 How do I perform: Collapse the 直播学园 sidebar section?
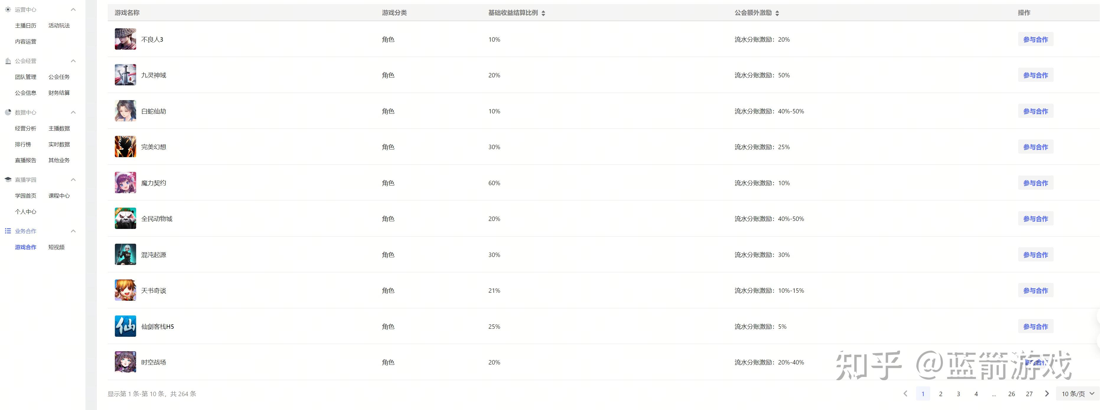[x=73, y=180]
